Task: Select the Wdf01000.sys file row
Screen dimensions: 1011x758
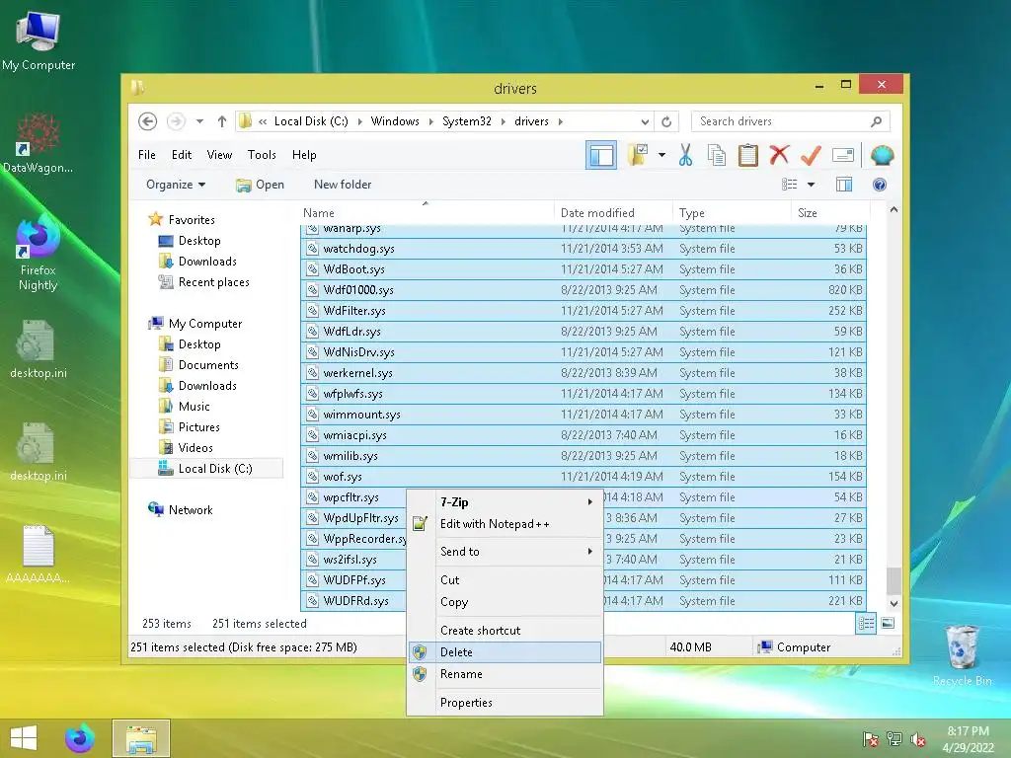Action: point(583,290)
